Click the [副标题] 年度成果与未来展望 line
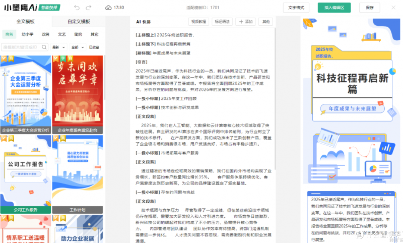The width and height of the screenshot is (403, 243). click(163, 53)
